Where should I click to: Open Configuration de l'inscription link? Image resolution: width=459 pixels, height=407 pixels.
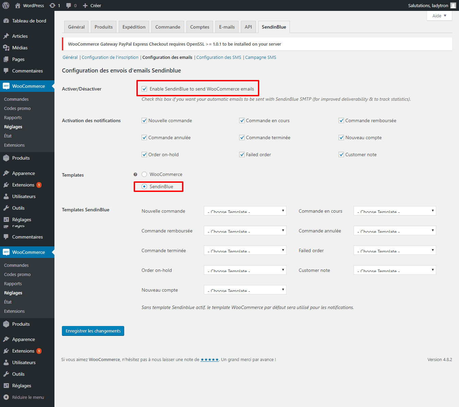[110, 57]
